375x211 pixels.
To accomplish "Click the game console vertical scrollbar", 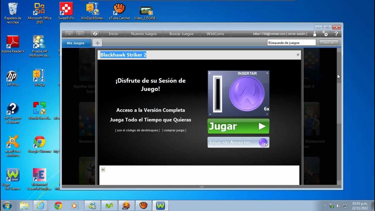I will pos(339,103).
